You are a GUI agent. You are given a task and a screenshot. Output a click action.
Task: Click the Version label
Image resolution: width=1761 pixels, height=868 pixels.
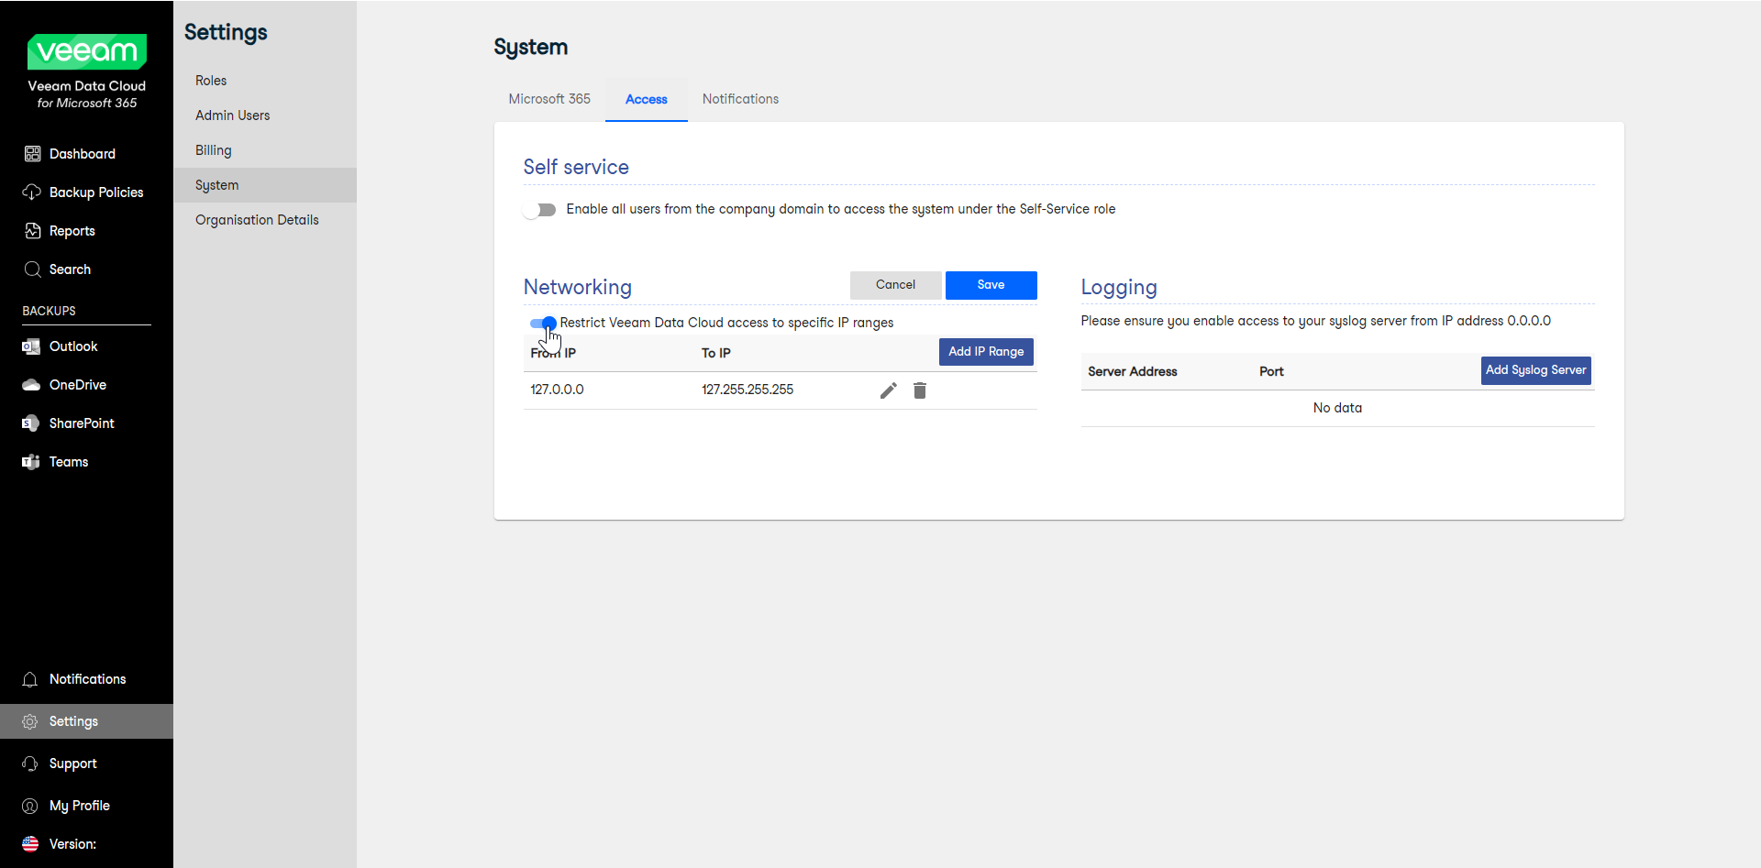tap(72, 844)
